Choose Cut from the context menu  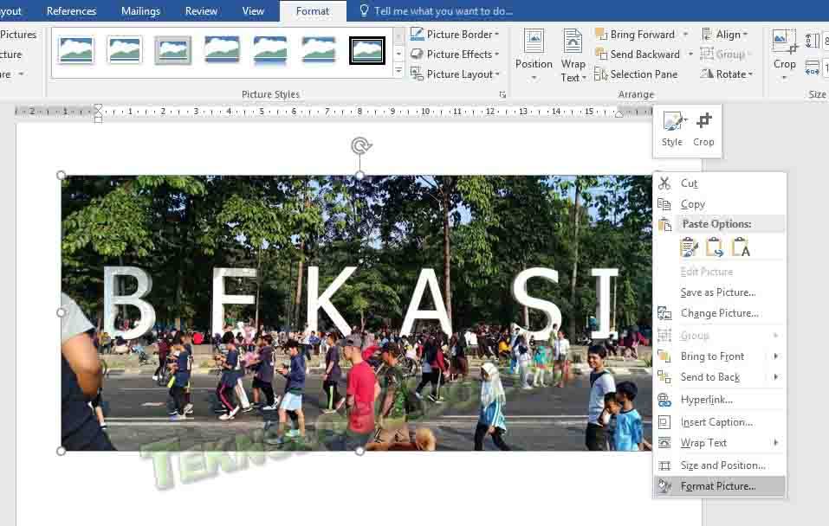pyautogui.click(x=720, y=183)
